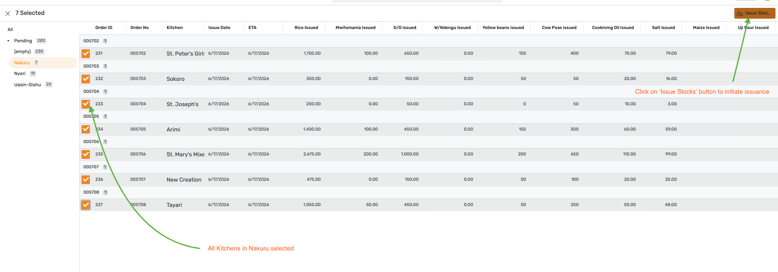Click kitchen name St. Joseph's
This screenshot has width=778, height=272.
(183, 104)
